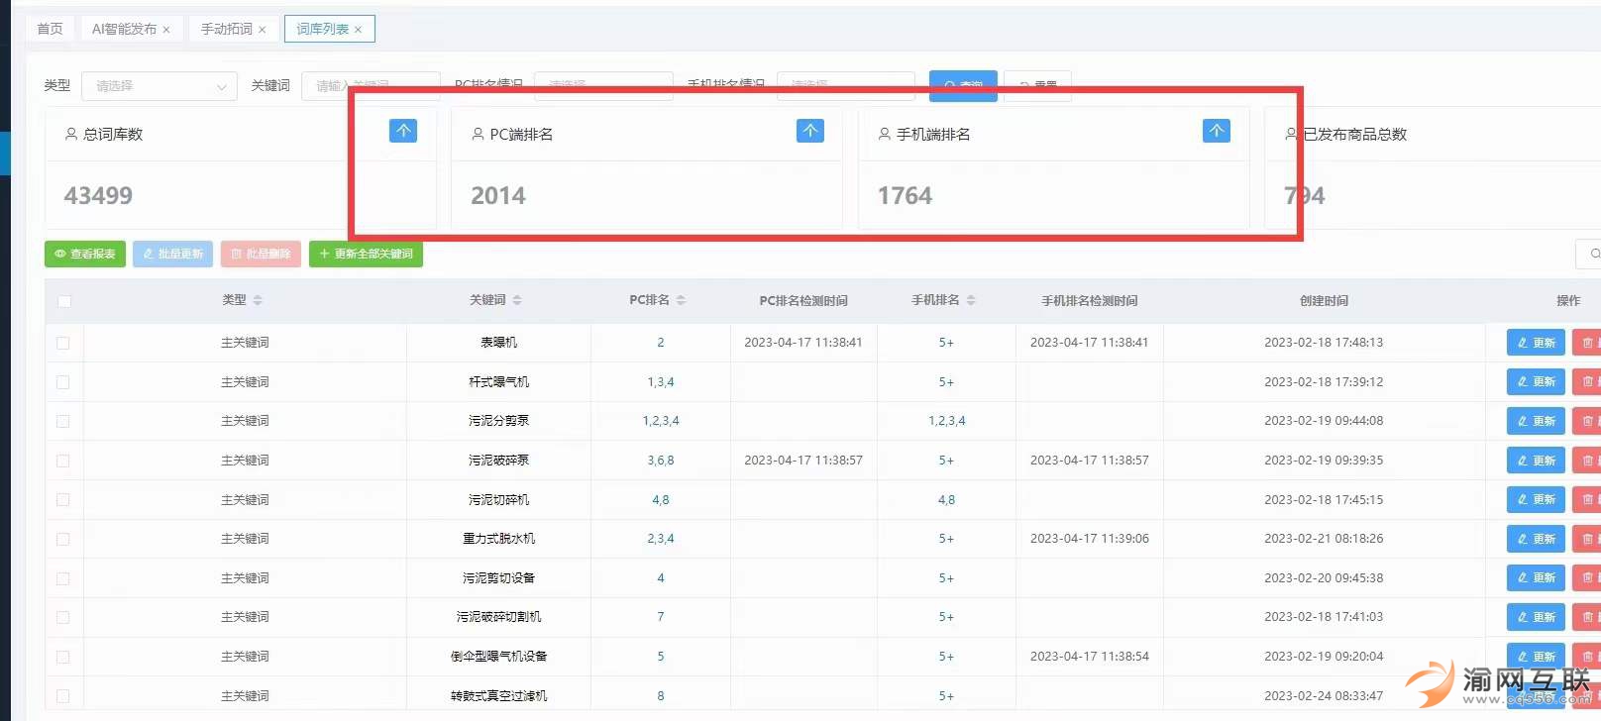The width and height of the screenshot is (1601, 721).
Task: Switch to the 手动拓词 tab
Action: [226, 29]
